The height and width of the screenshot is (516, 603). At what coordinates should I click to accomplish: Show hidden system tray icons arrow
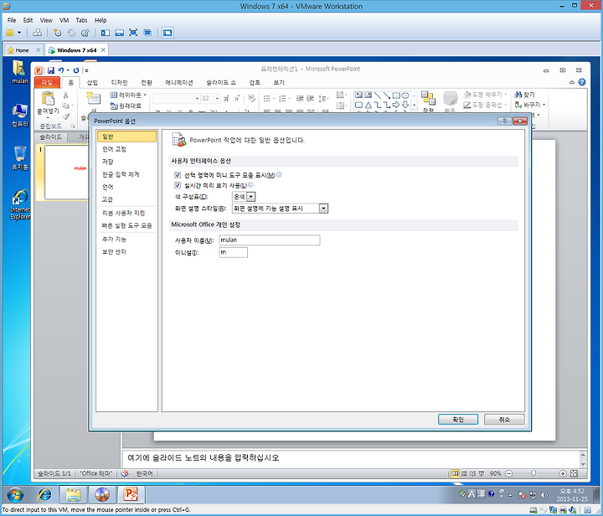(x=510, y=495)
